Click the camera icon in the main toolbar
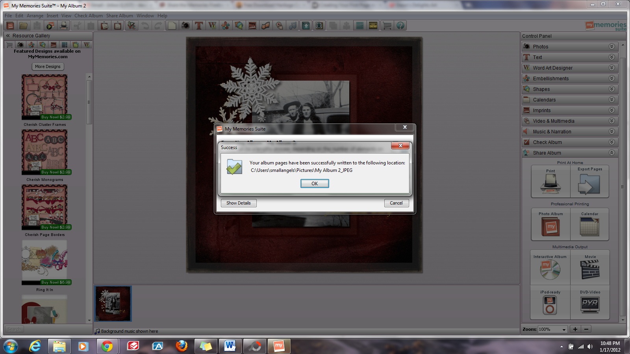 pyautogui.click(x=185, y=26)
